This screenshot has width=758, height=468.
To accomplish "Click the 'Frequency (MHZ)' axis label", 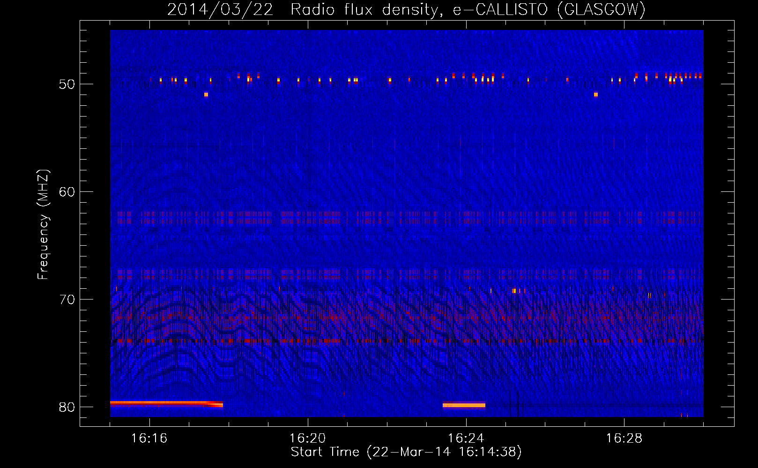I will tap(43, 225).
